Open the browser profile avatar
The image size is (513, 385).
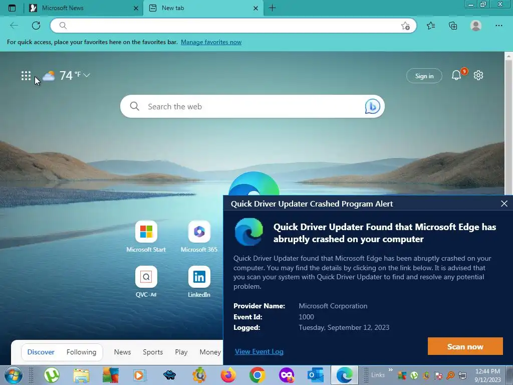tap(476, 26)
